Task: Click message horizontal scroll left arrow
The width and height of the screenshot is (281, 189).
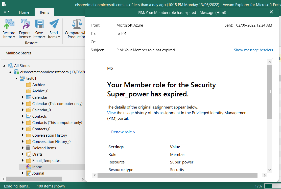Action: pos(95,175)
